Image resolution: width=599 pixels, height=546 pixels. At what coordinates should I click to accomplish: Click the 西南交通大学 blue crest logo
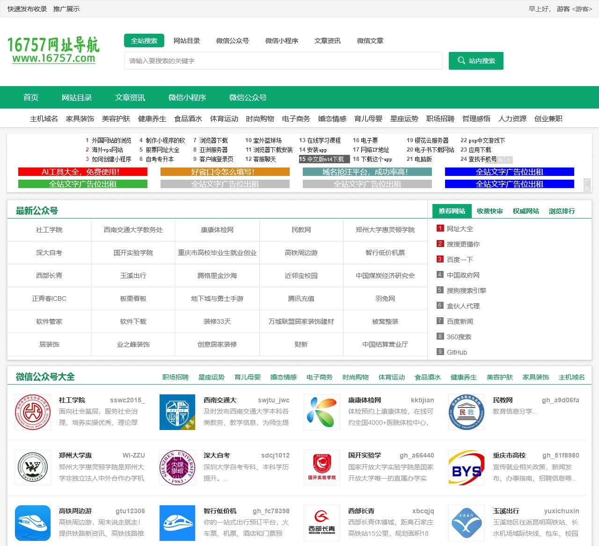point(177,412)
